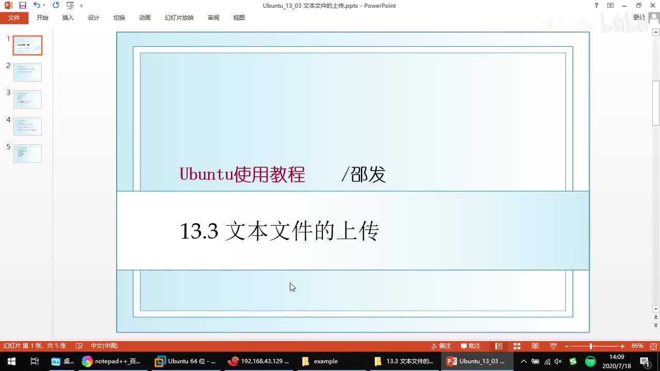This screenshot has height=371, width=660.
Task: Click the spell check icon in status bar
Action: pos(79,346)
